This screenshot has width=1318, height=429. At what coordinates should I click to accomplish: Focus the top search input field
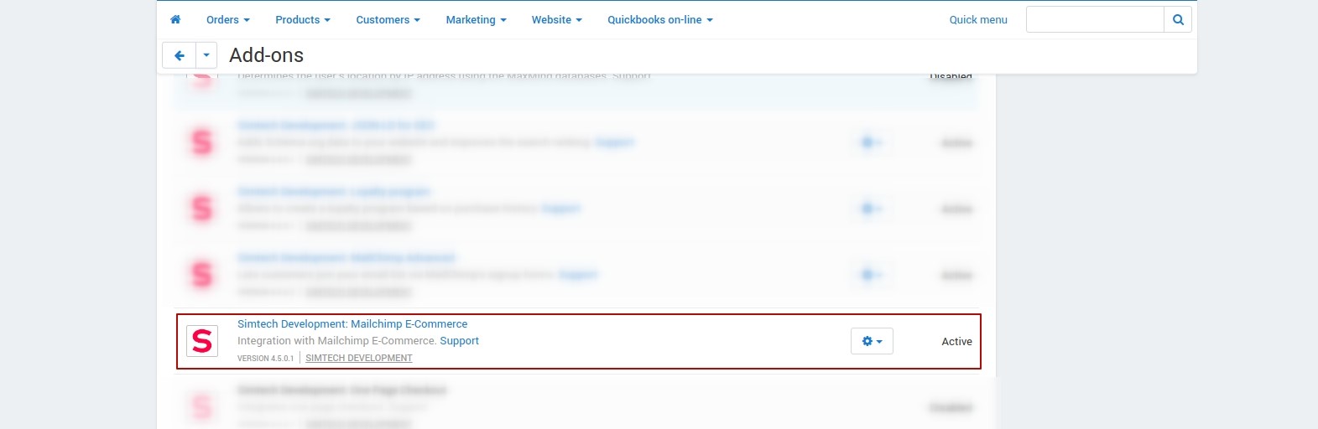pyautogui.click(x=1095, y=19)
